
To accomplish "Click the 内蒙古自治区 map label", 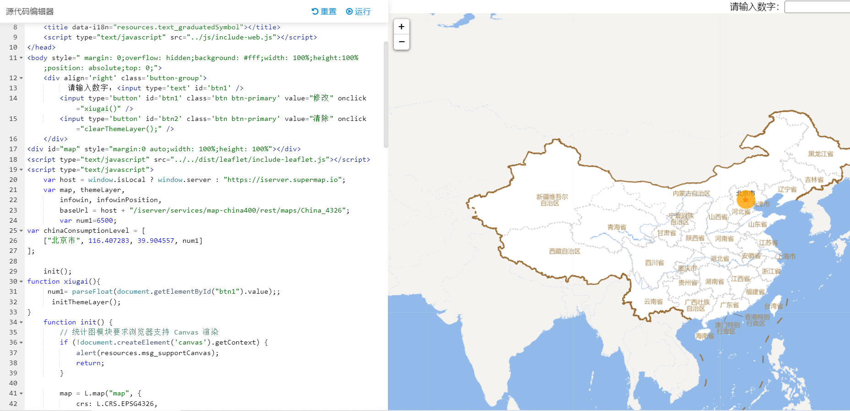I will (x=692, y=193).
